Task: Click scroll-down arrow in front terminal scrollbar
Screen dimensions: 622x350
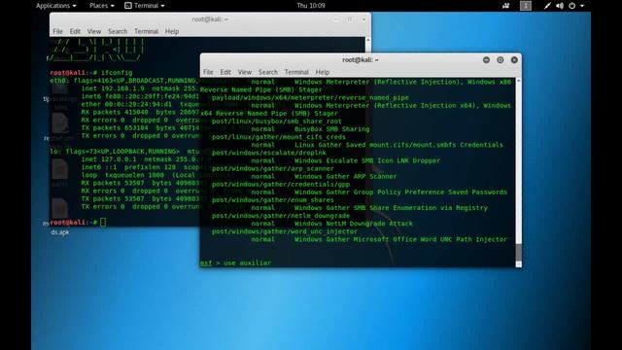Action: click(x=518, y=263)
